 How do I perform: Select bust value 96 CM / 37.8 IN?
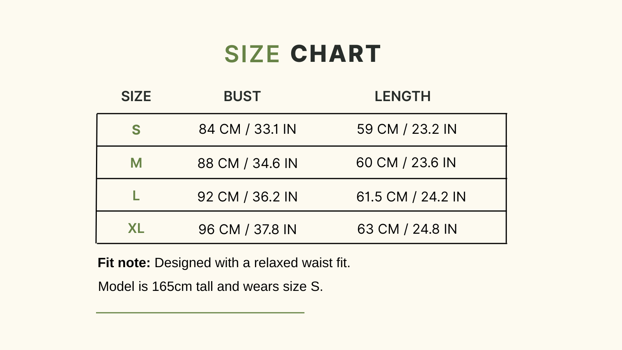tap(248, 229)
